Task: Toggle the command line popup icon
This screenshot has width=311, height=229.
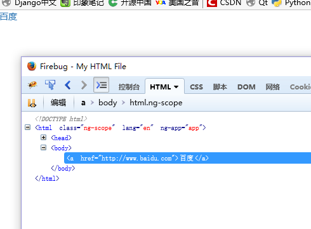Action: tap(102, 85)
